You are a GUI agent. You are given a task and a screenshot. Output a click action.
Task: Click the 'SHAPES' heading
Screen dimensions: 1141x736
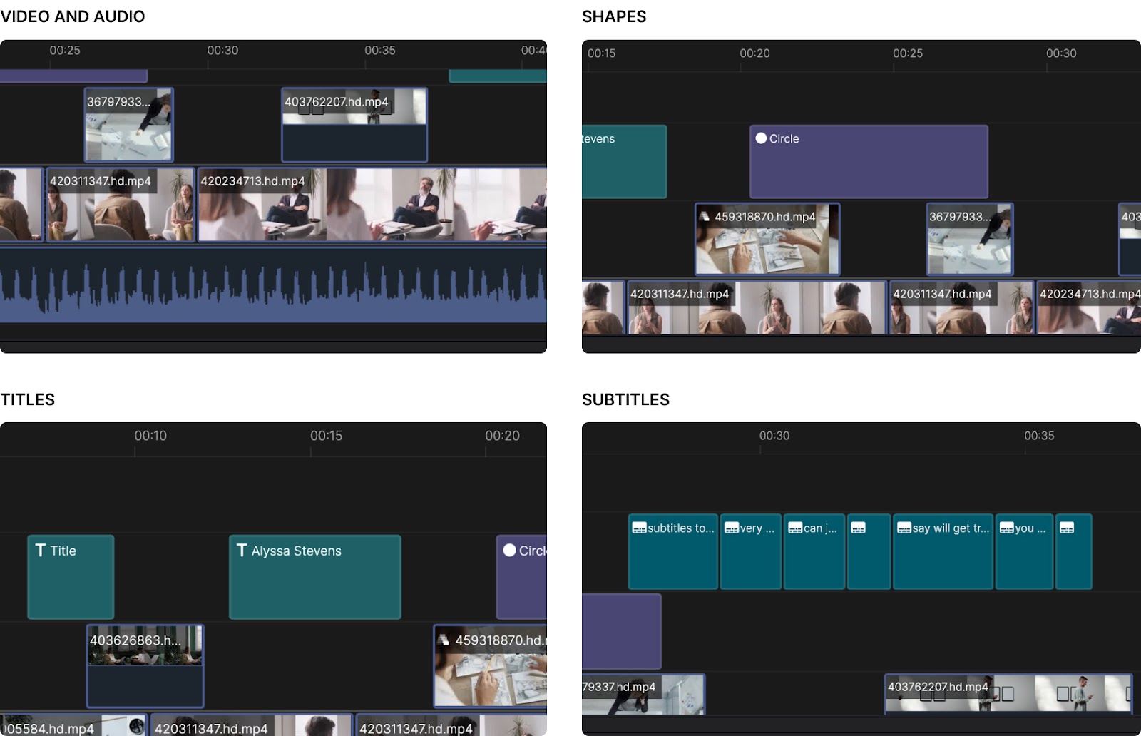[x=614, y=16]
